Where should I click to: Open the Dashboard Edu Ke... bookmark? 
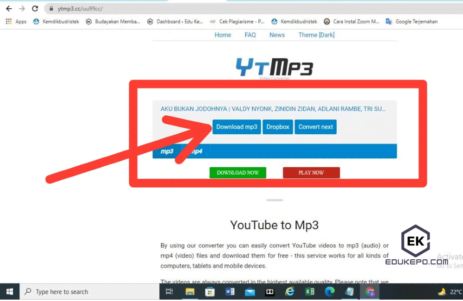175,22
